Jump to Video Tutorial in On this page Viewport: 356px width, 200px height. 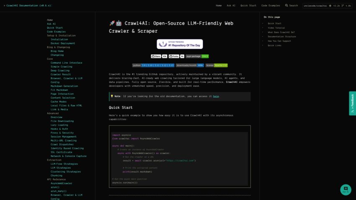tap(276, 28)
